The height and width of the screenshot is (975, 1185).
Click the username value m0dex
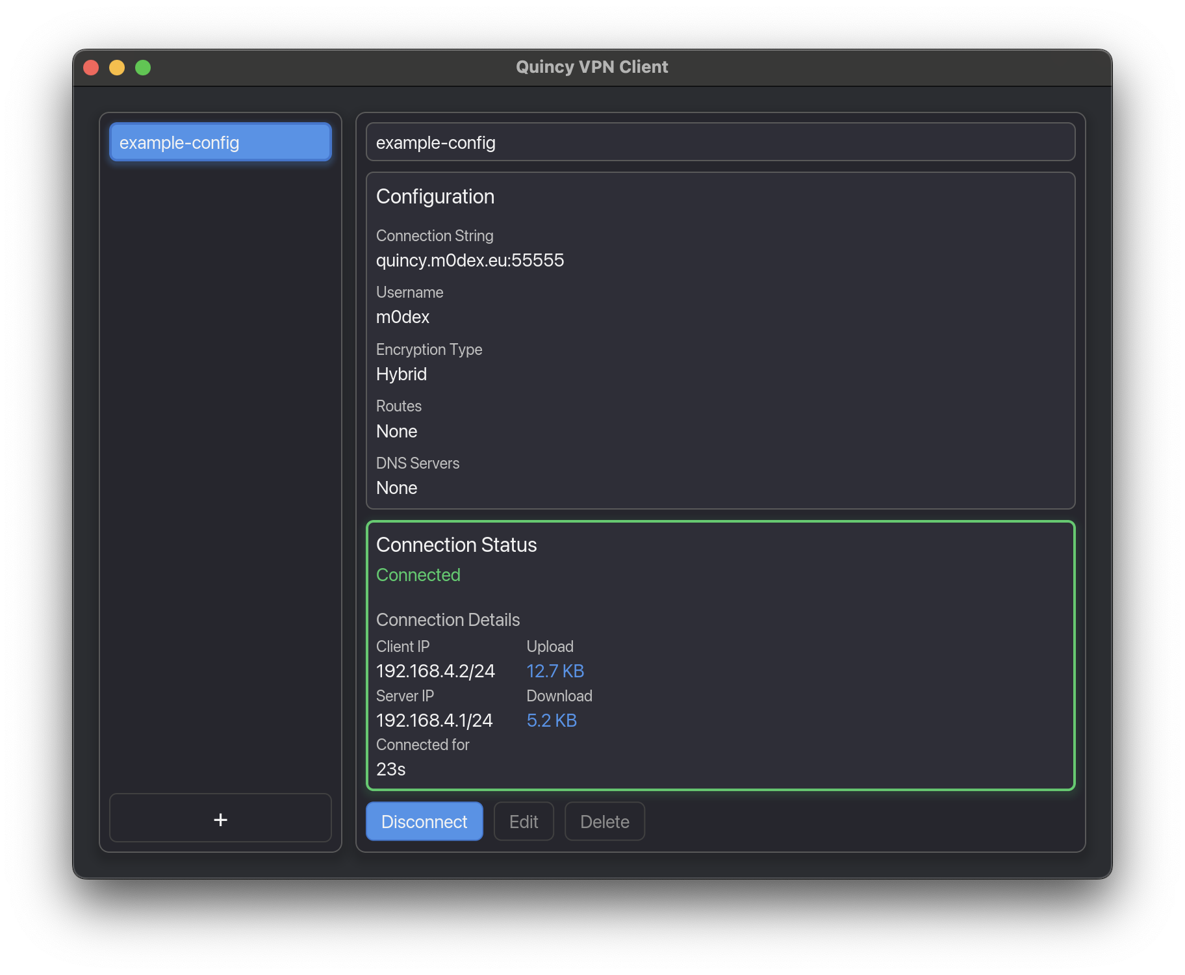pos(403,317)
